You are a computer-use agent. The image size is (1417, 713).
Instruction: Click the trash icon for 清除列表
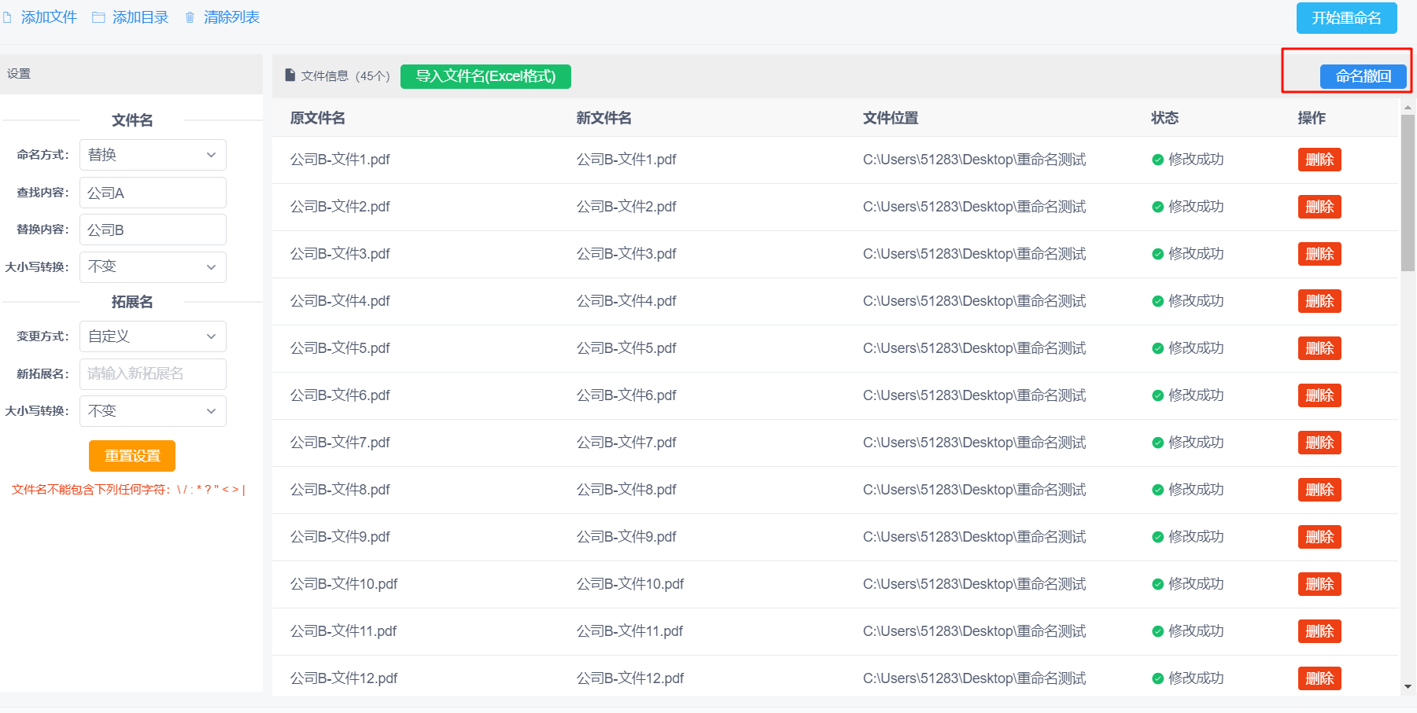tap(190, 17)
